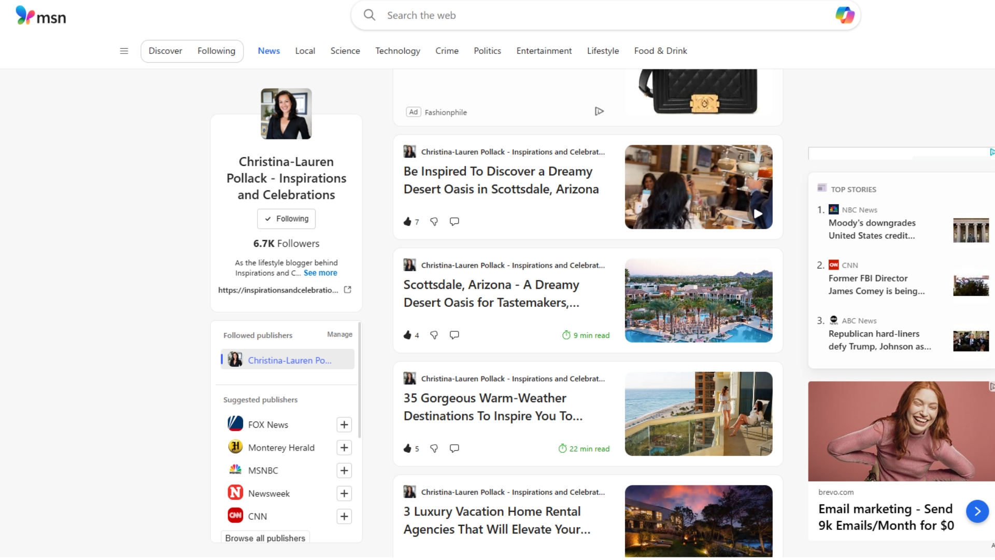Click the brevo ad next arrow
This screenshot has height=560, width=995.
(977, 512)
